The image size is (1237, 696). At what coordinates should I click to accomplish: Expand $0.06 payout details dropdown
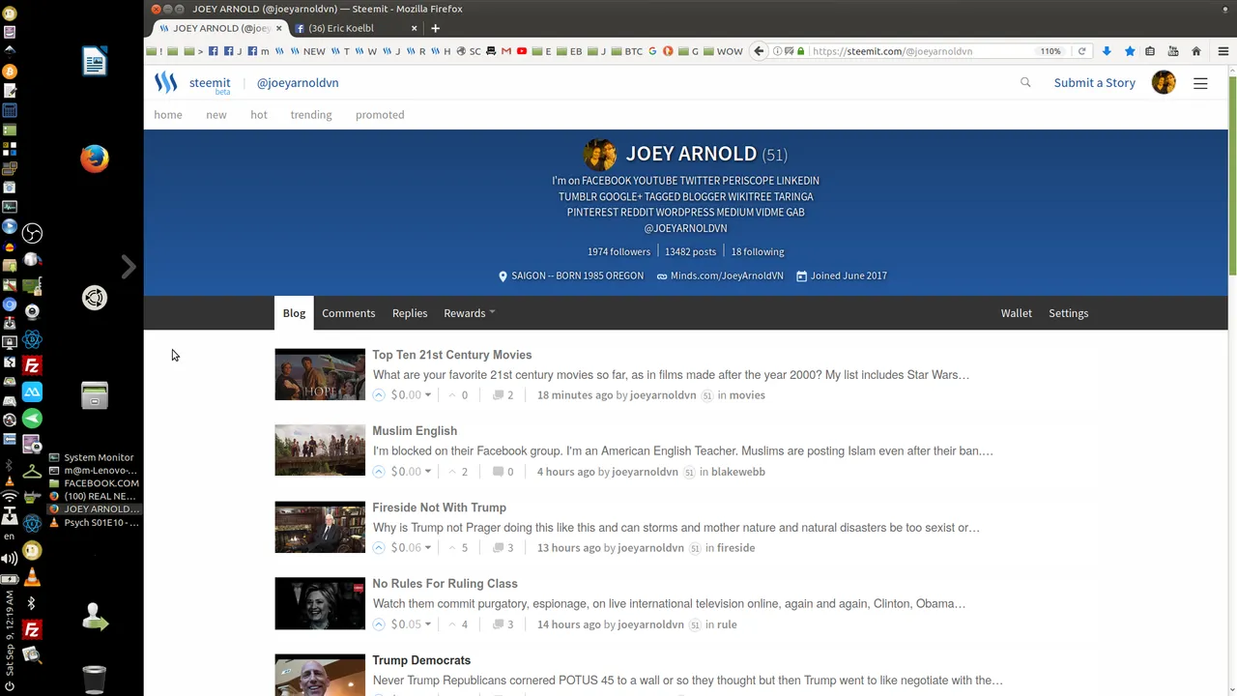click(x=428, y=548)
